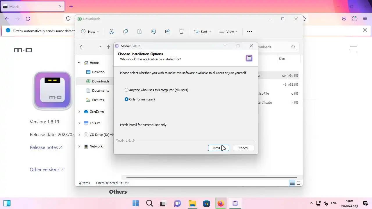Click the shield tracking protection icon

(x=68, y=19)
